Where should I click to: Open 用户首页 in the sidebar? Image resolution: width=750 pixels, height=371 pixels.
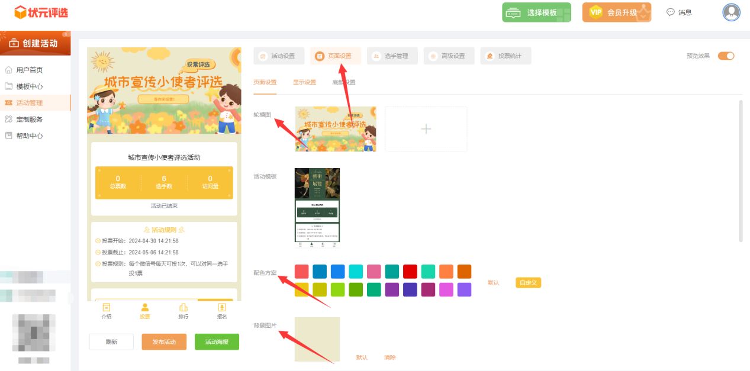click(30, 70)
